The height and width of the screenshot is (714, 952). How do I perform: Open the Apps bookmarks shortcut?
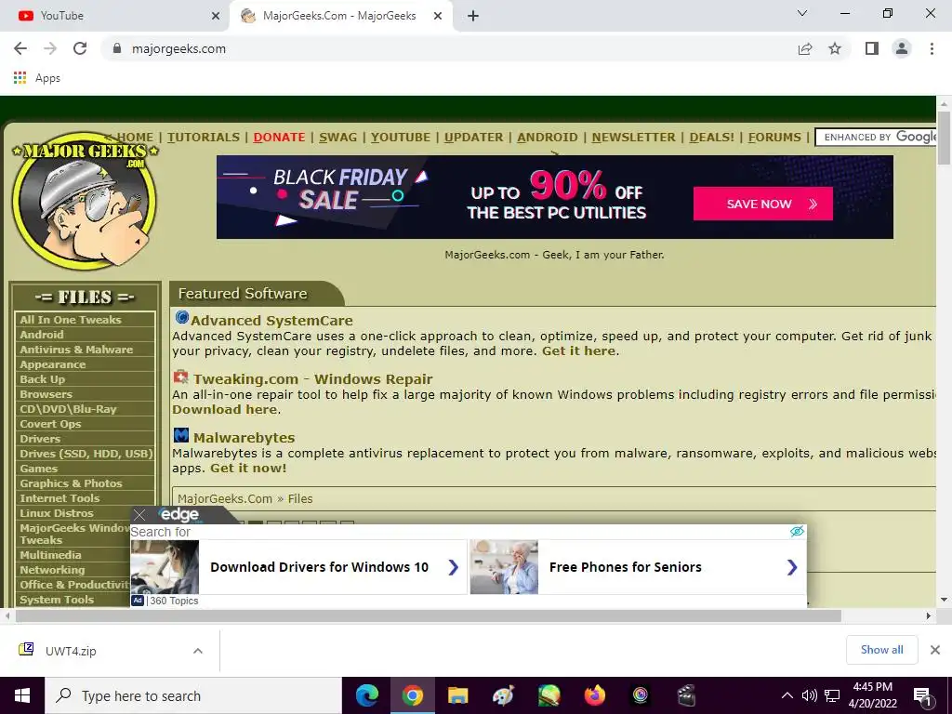36,78
